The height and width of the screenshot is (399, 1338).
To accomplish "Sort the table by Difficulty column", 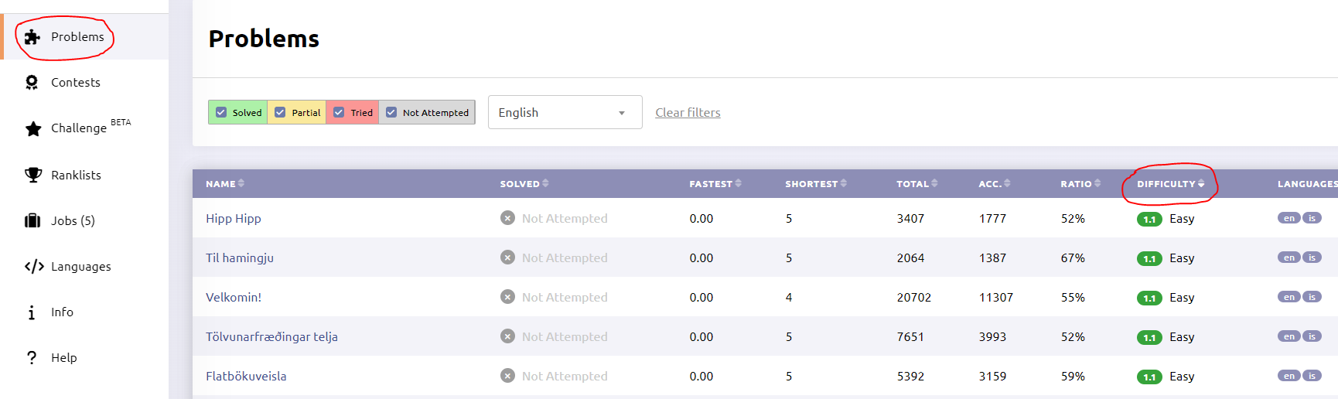I will [x=1169, y=184].
